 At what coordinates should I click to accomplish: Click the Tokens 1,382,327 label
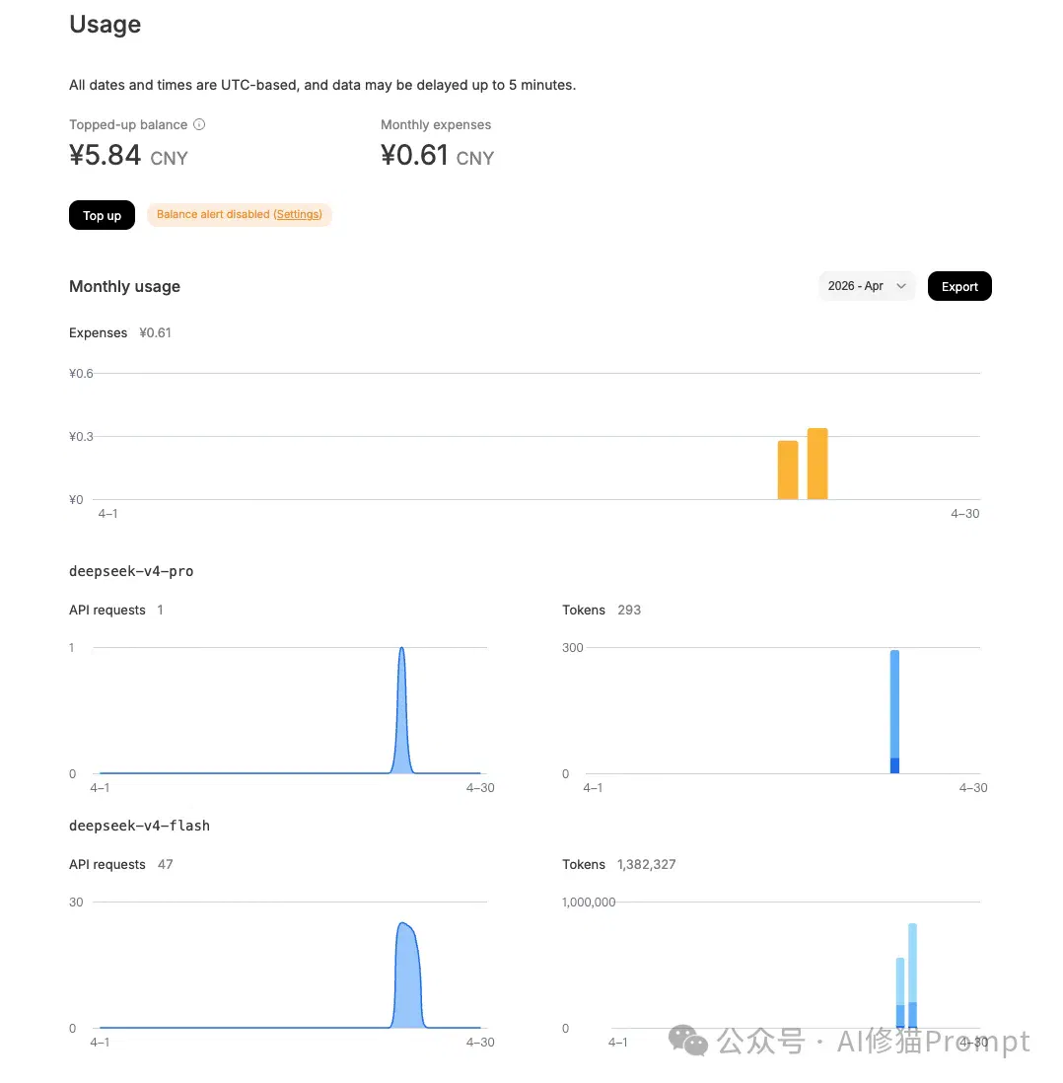tap(619, 864)
